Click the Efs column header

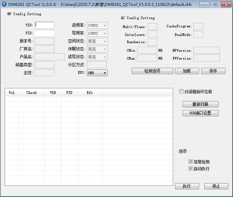90,93
